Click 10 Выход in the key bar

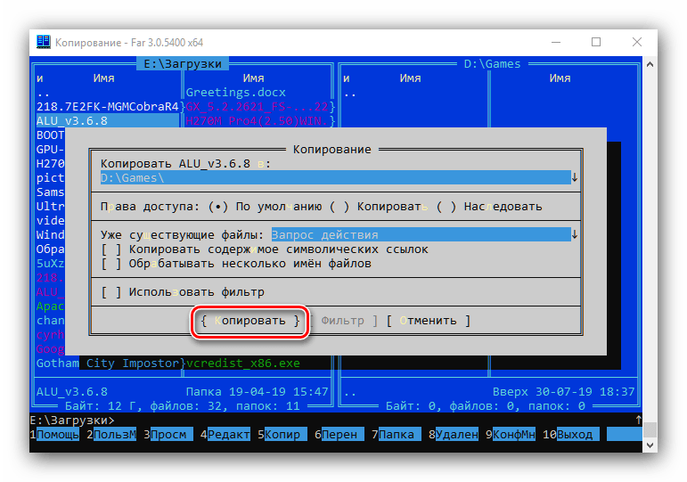click(x=570, y=434)
